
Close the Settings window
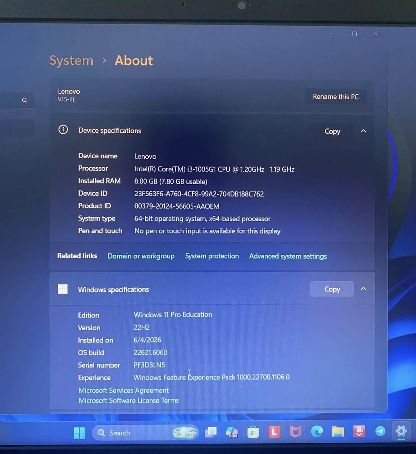tap(376, 34)
